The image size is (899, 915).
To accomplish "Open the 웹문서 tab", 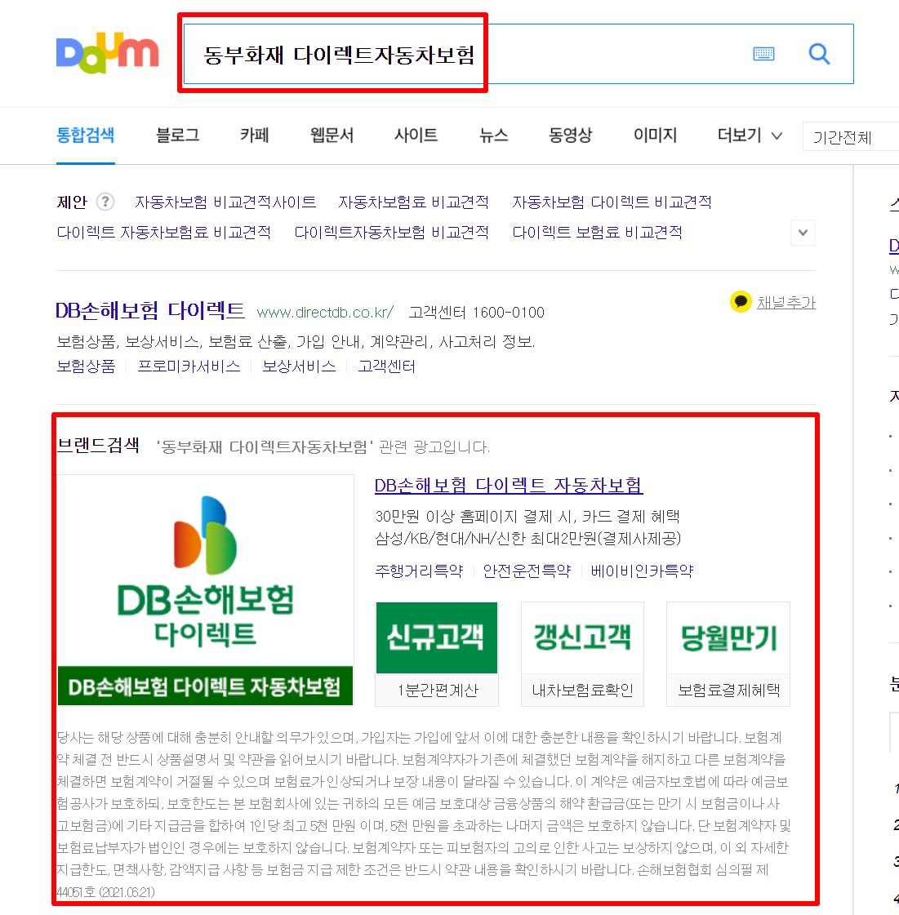I will [x=332, y=135].
